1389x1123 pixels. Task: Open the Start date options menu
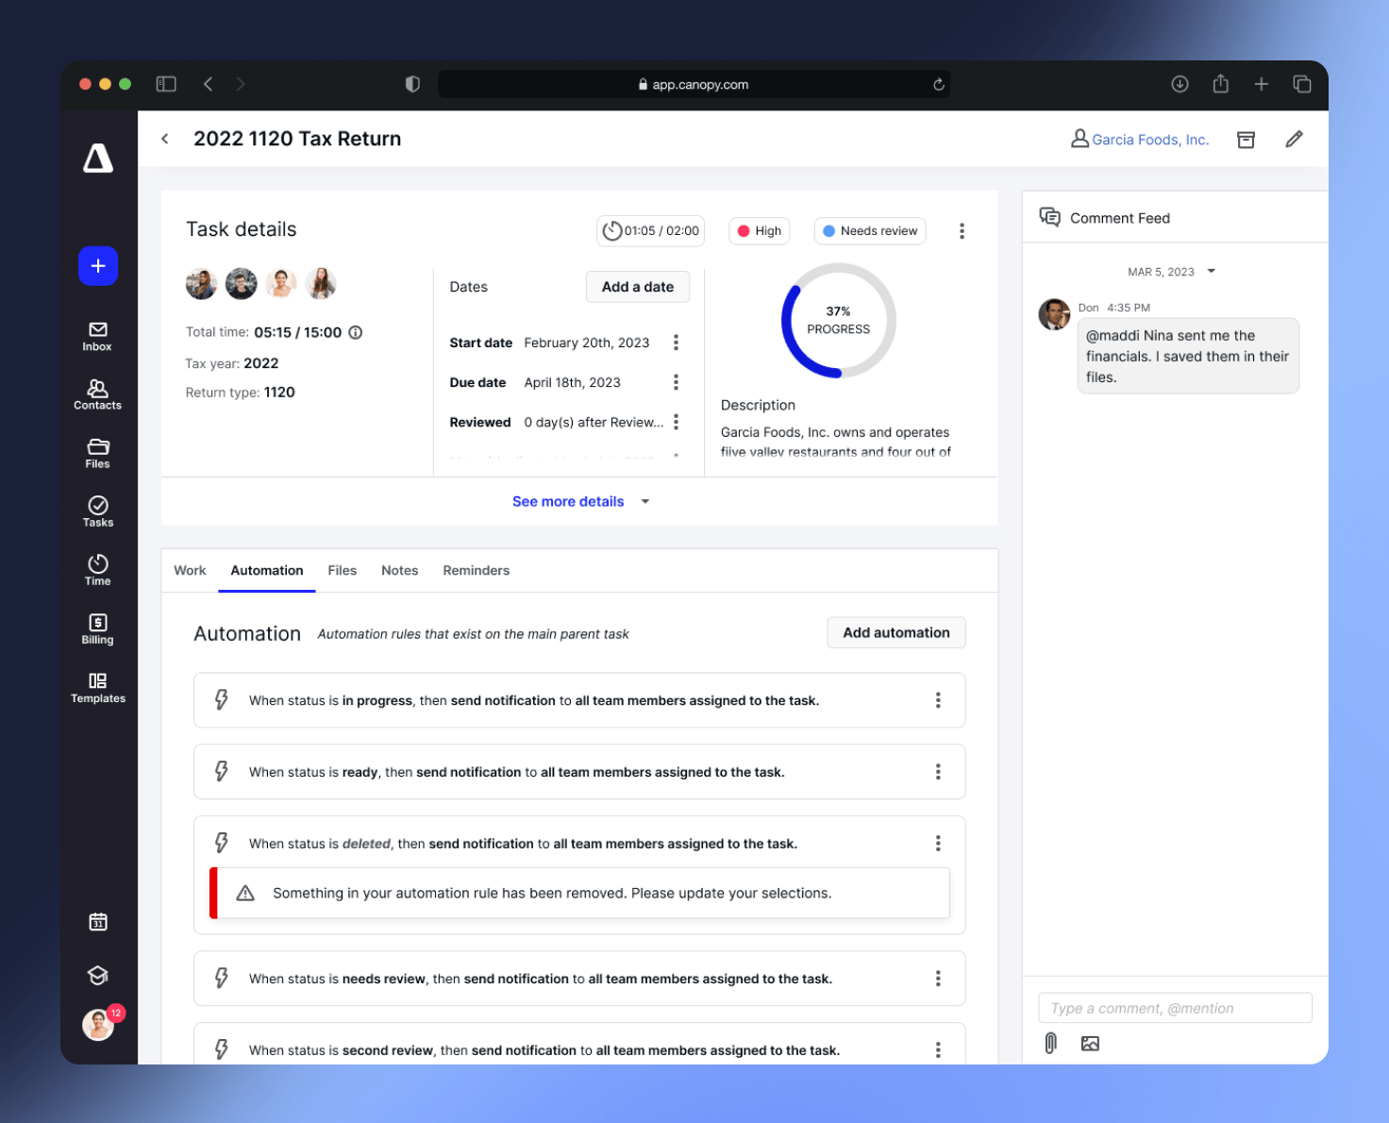pyautogui.click(x=676, y=343)
